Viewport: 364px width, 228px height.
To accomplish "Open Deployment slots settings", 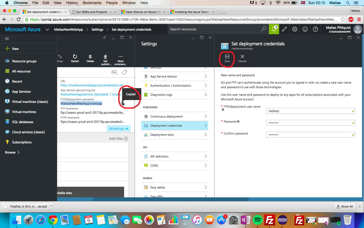I will tap(175, 135).
